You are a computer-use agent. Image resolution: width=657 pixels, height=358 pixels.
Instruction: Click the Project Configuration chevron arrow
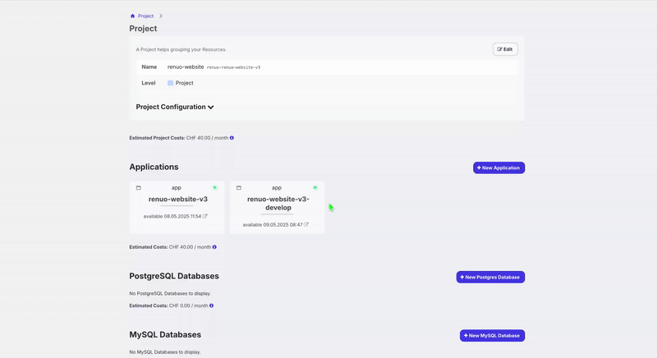211,108
